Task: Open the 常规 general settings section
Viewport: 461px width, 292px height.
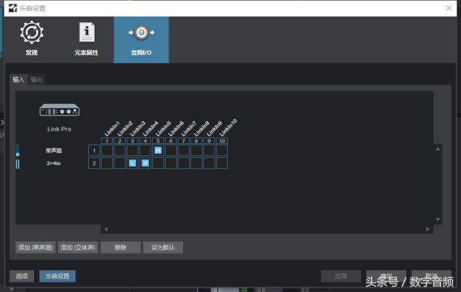Action: (32, 39)
